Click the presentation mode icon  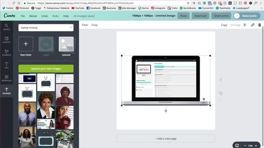[x=237, y=146]
